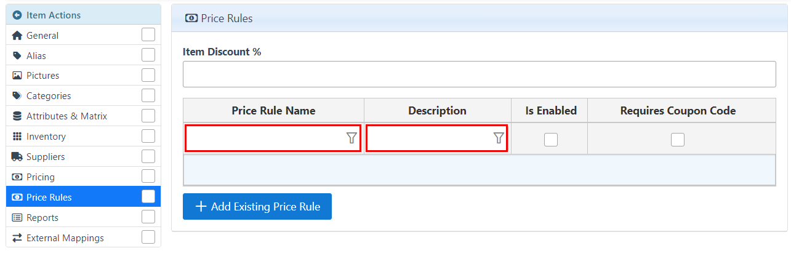This screenshot has height=256, width=791.
Task: Click the Attributes & Matrix stack icon
Action: point(17,116)
